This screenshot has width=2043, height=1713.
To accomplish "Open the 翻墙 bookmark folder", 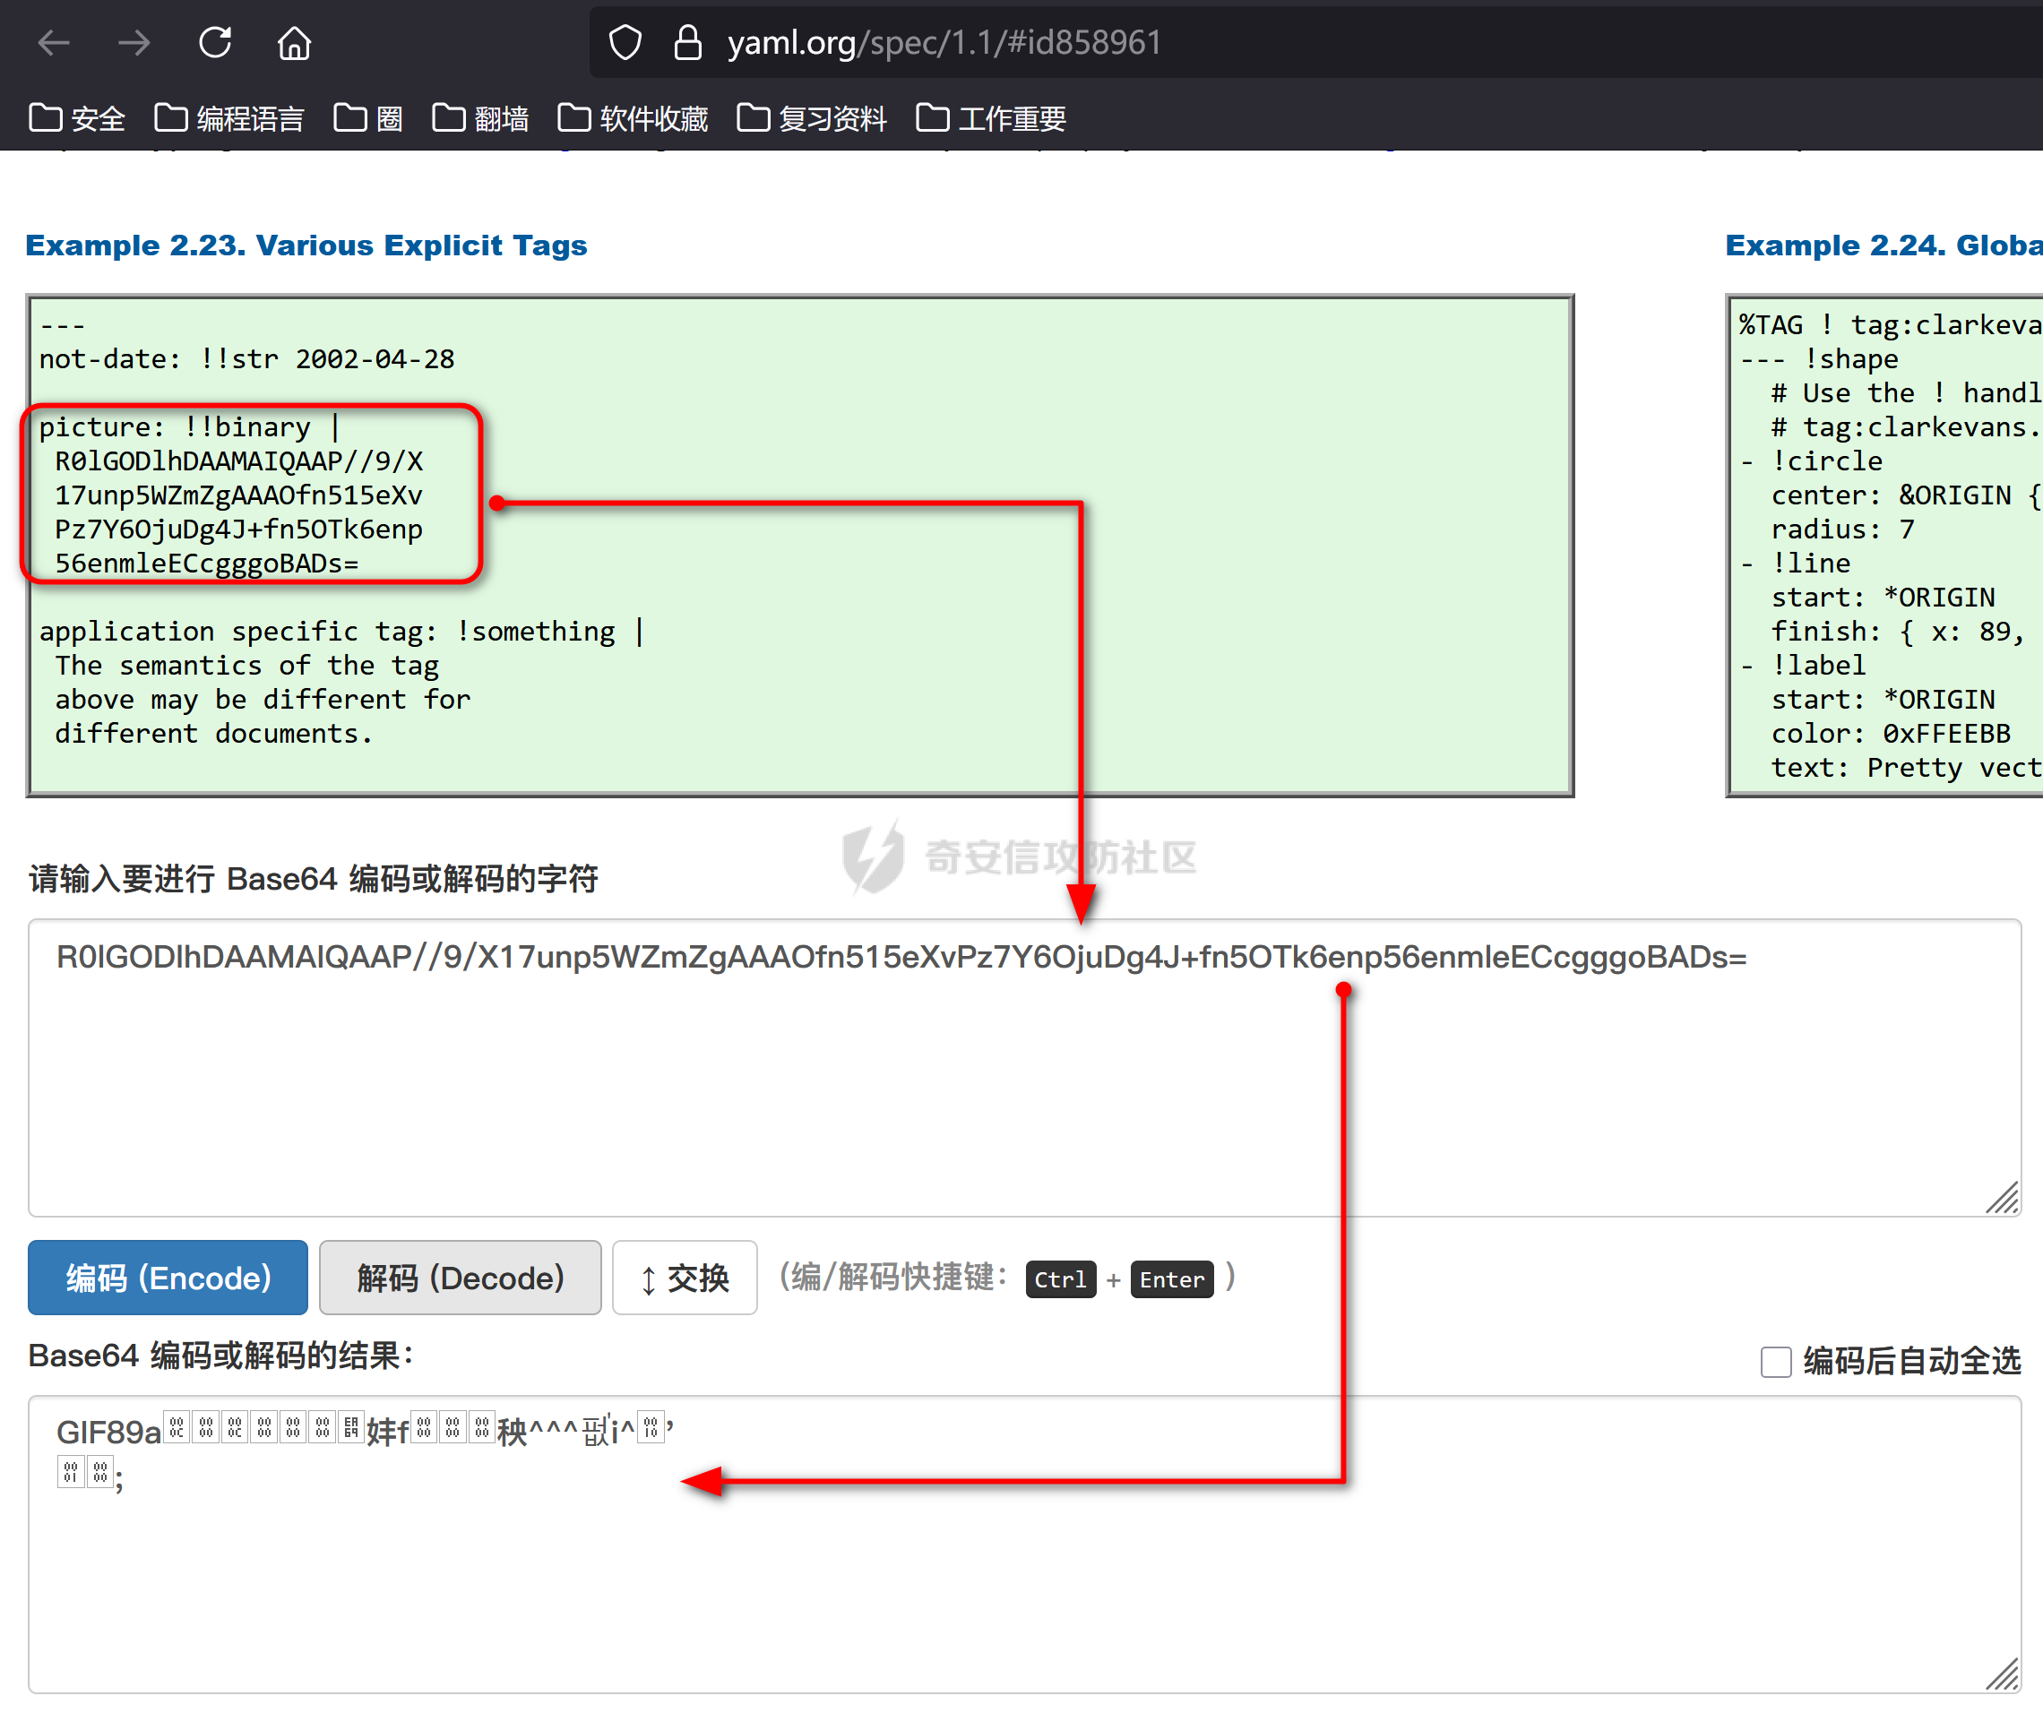I will [x=480, y=118].
